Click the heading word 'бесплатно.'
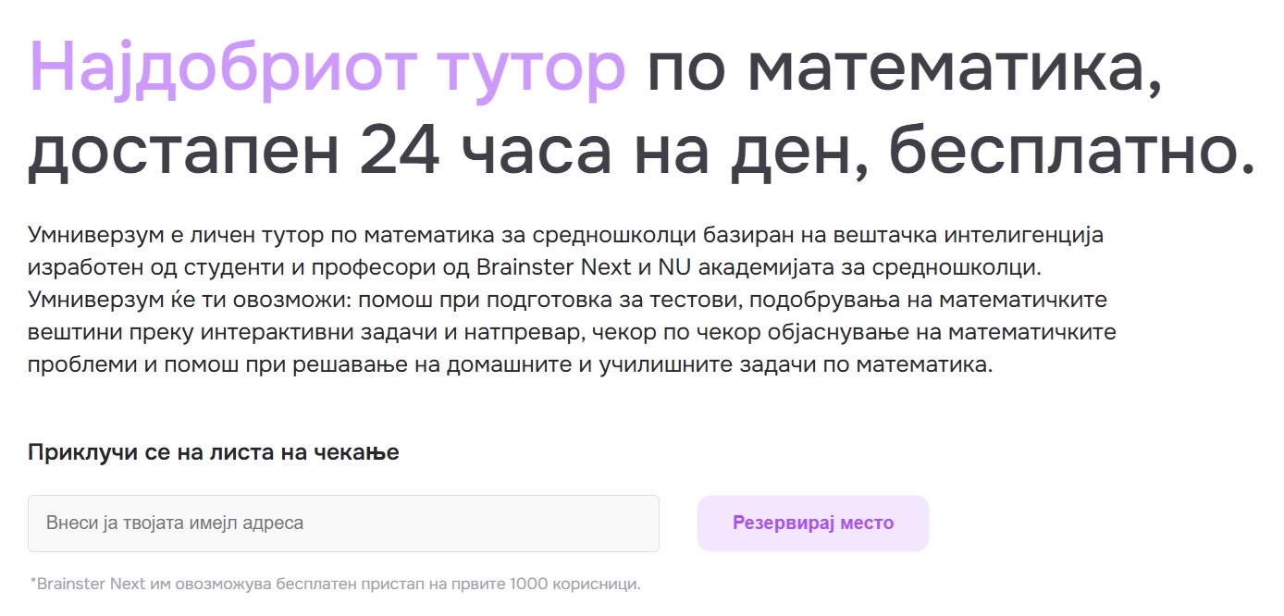Screen dimensions: 1284x616 click(x=1072, y=153)
